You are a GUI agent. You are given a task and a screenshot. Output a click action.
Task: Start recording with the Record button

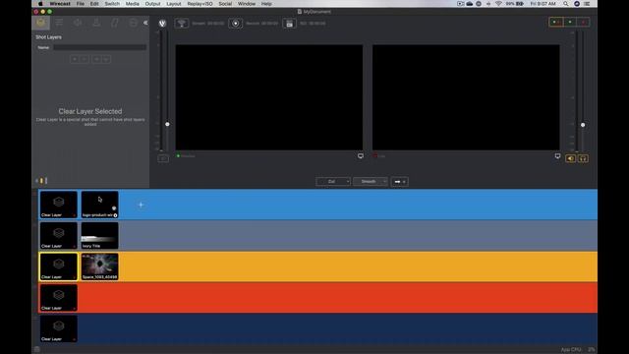236,24
